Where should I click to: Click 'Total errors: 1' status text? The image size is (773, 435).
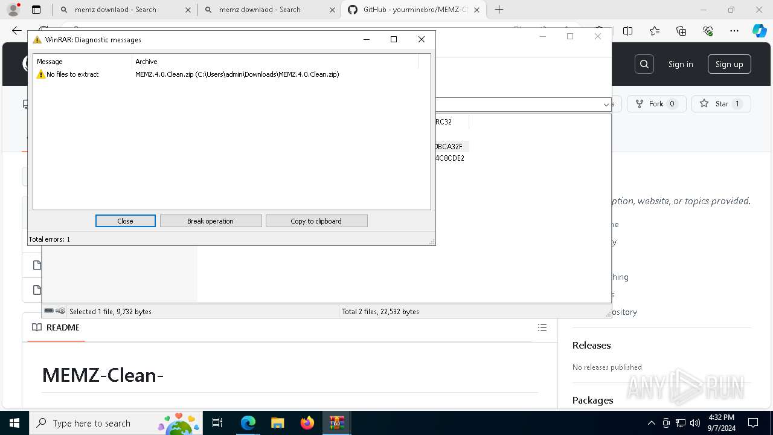pos(50,239)
